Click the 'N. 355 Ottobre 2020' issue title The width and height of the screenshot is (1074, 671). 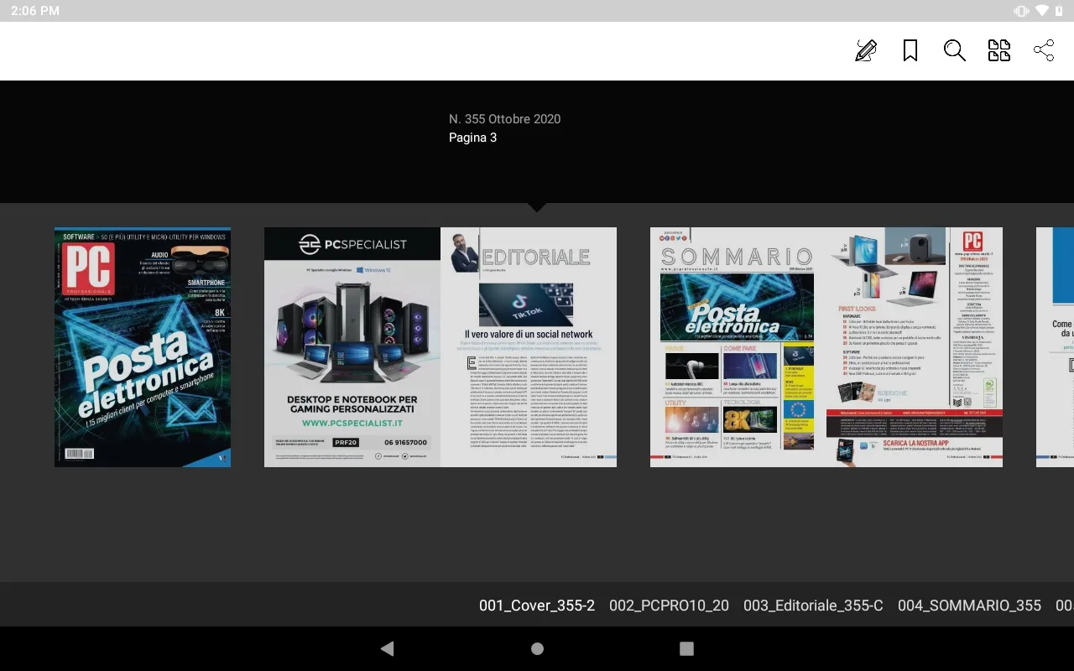click(504, 119)
